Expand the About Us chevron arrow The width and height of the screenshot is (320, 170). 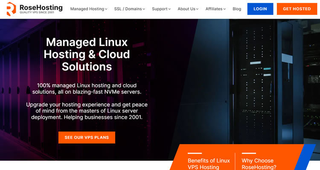click(198, 9)
